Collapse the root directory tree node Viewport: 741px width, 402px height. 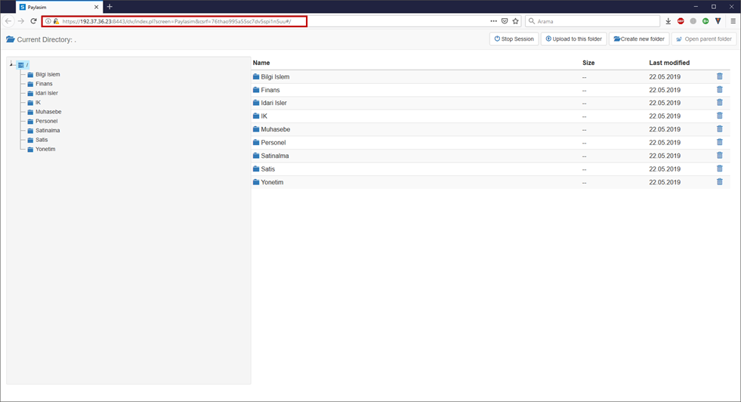11,63
